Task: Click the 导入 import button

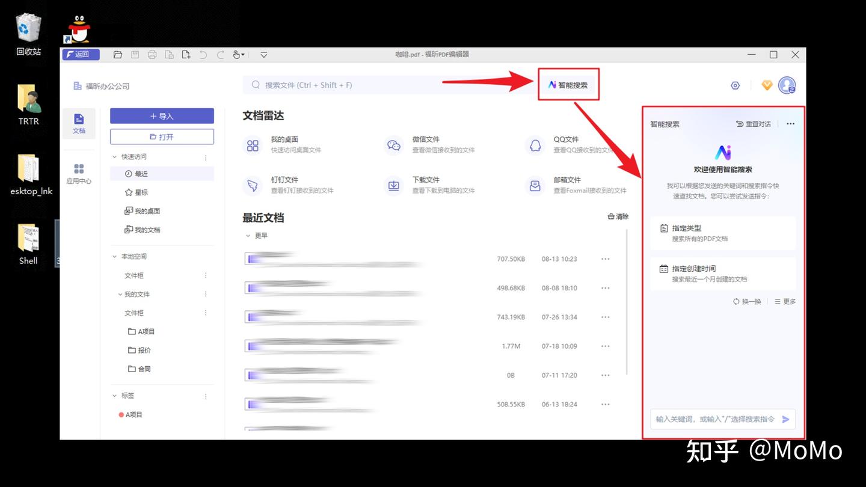Action: [x=162, y=116]
